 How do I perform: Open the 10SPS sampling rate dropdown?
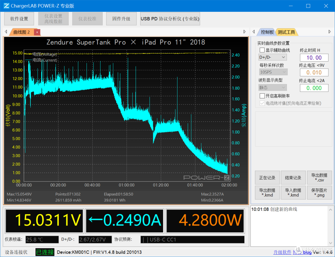[x=273, y=72]
